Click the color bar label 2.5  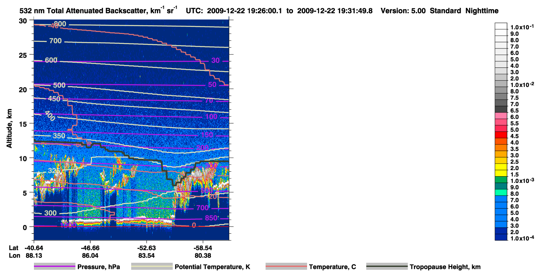tap(515, 161)
